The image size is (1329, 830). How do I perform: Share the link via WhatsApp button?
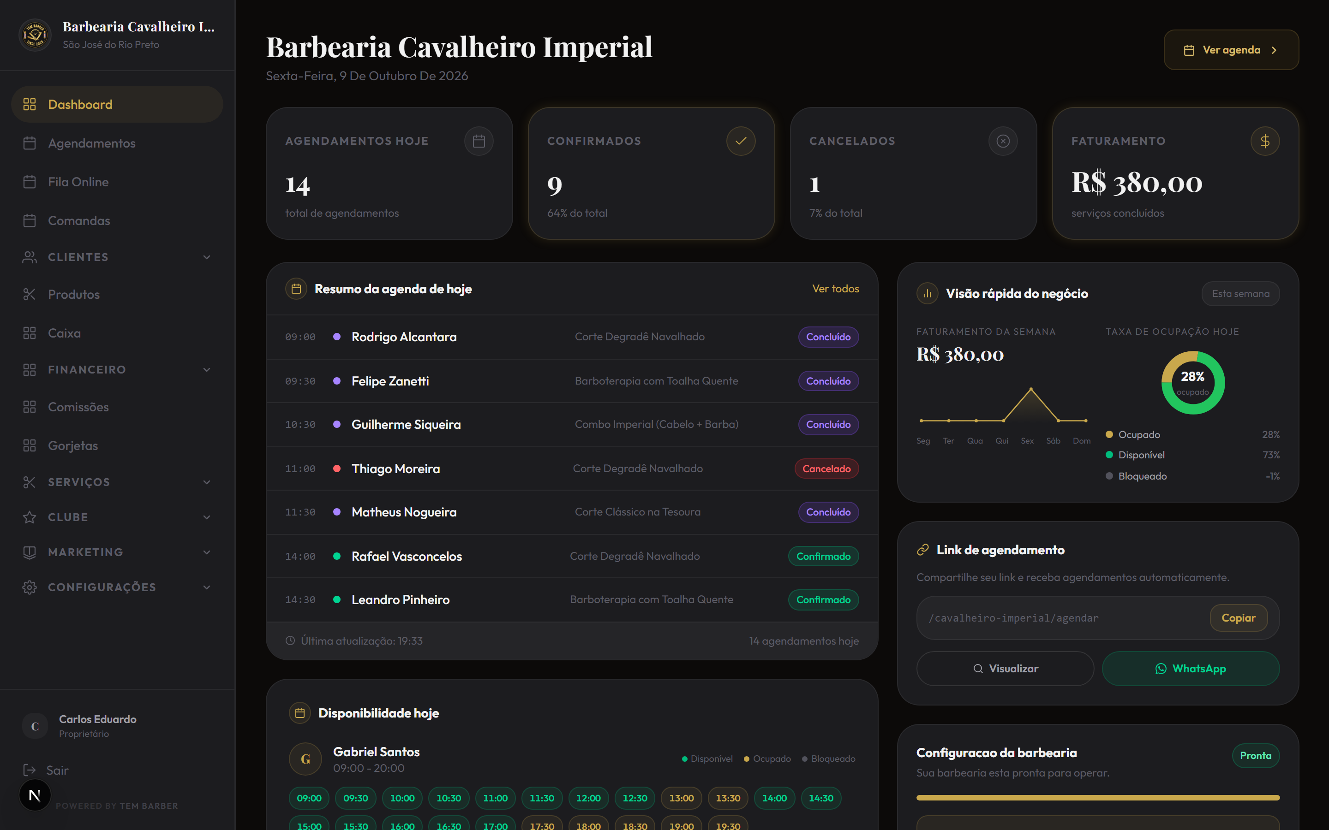1190,669
